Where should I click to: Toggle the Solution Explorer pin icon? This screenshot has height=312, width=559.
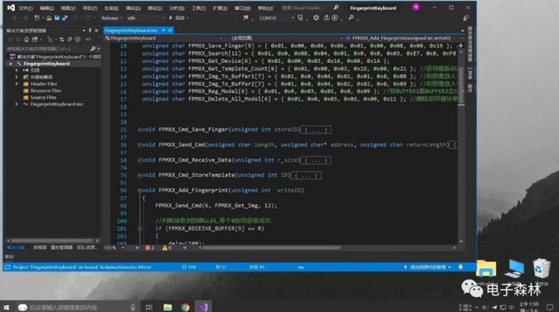click(x=90, y=31)
